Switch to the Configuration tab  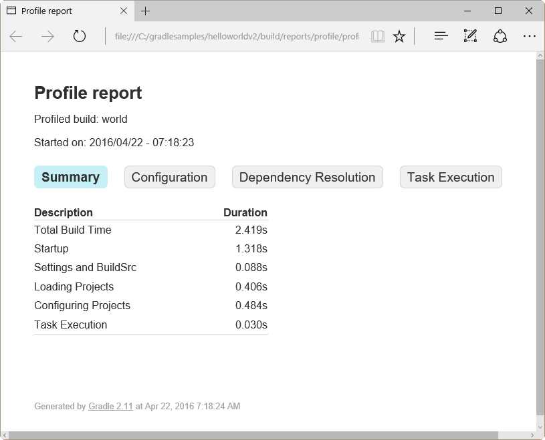[169, 177]
